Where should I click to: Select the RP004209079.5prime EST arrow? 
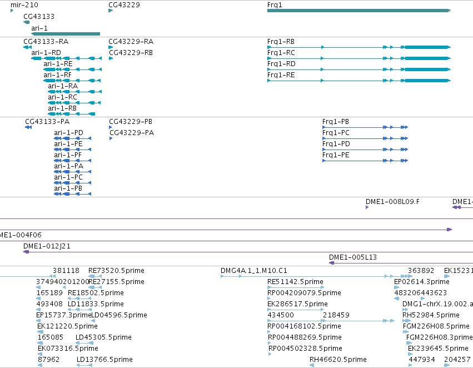[x=269, y=299]
